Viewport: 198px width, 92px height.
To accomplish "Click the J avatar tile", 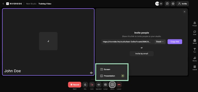I will pyautogui.click(x=48, y=41).
